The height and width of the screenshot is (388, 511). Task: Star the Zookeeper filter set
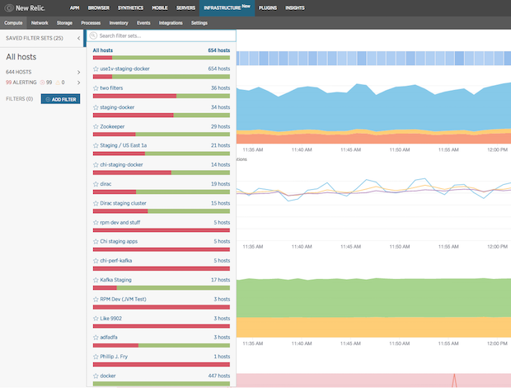pyautogui.click(x=96, y=126)
